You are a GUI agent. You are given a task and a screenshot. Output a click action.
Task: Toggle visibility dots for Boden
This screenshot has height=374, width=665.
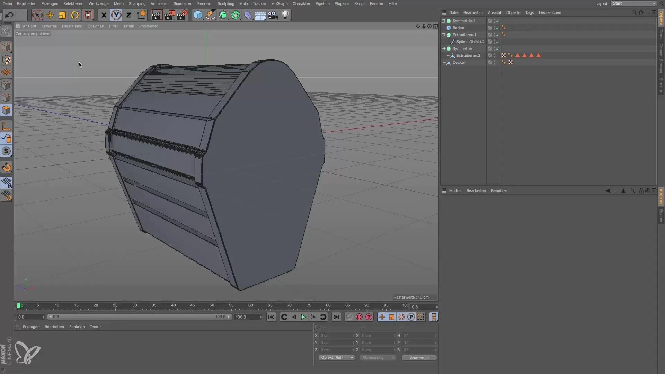tap(494, 28)
